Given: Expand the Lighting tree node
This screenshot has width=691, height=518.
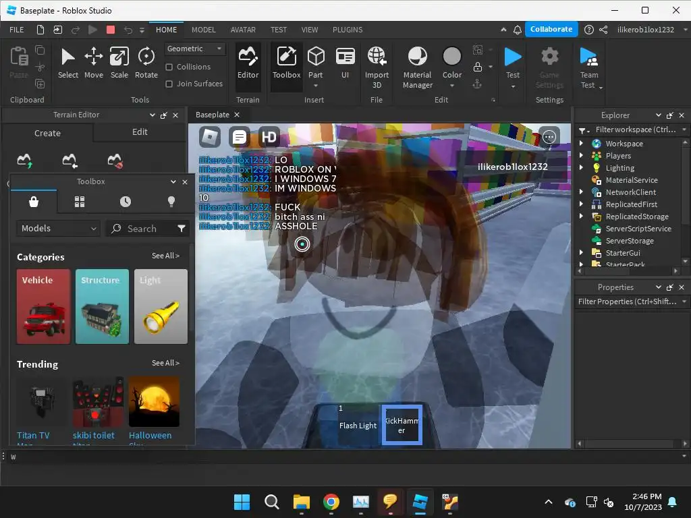Looking at the screenshot, I should pos(581,167).
